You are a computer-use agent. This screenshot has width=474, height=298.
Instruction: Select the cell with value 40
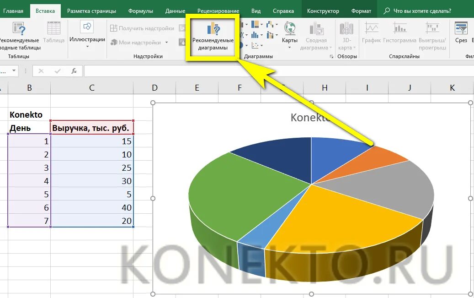point(92,207)
